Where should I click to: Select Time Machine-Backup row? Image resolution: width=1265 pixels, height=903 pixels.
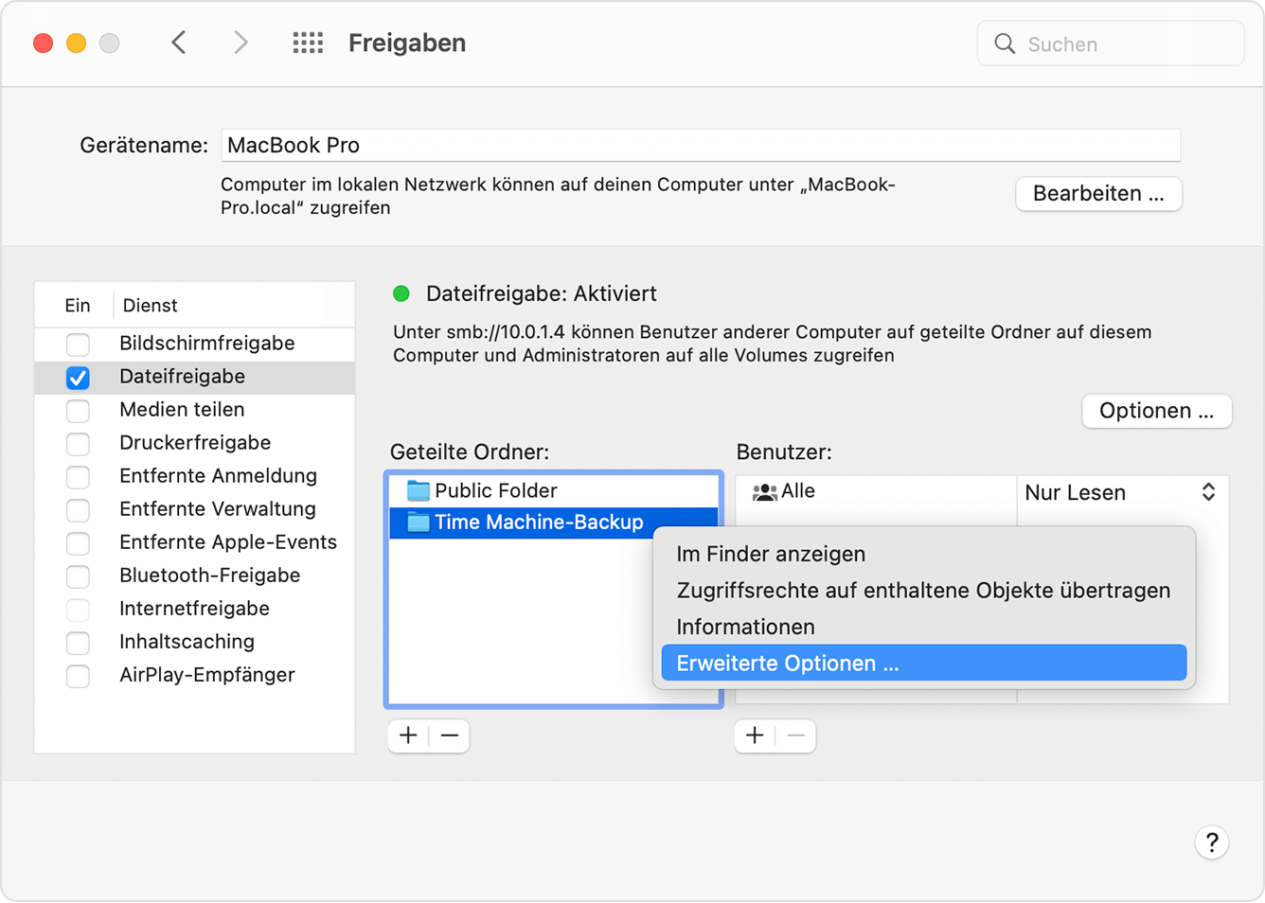click(x=554, y=522)
